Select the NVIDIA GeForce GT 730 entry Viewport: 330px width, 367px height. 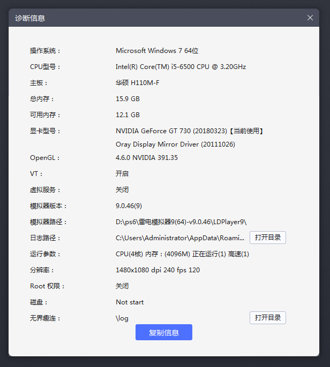[x=190, y=131]
